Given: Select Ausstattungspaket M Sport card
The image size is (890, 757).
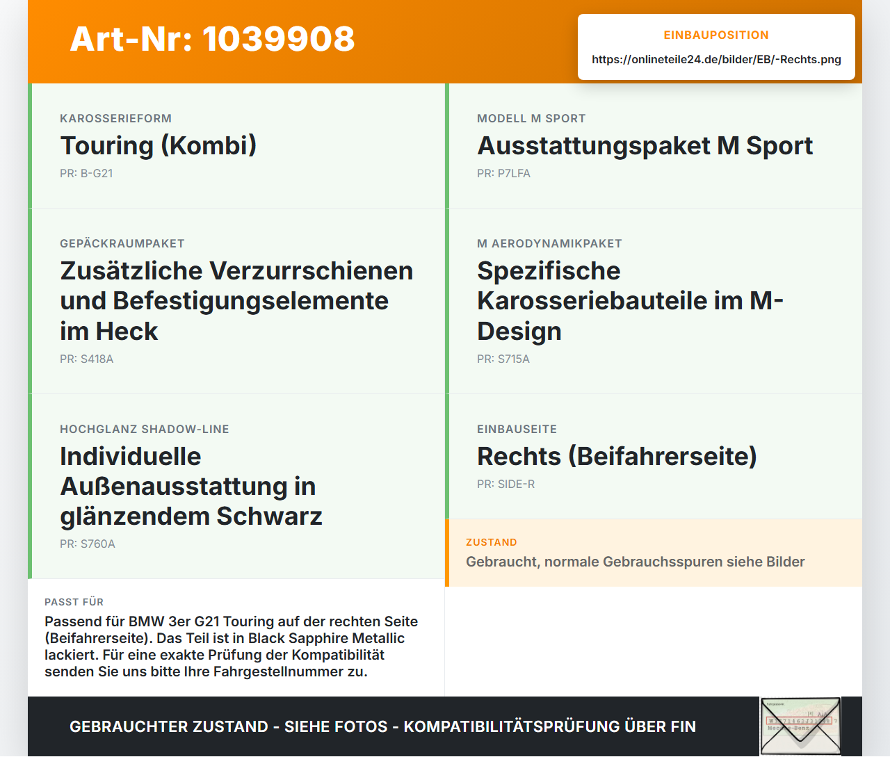Looking at the screenshot, I should pos(654,146).
